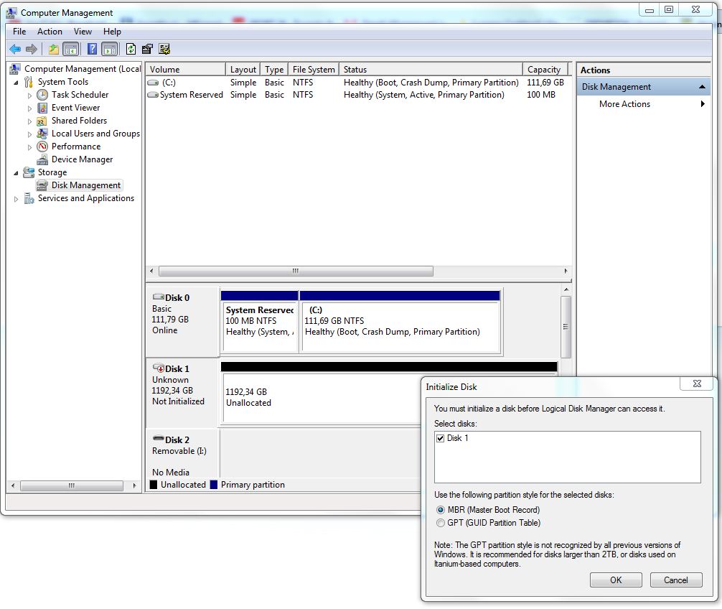Click the blue question mark Help icon
Screen dimensions: 722x609
click(92, 49)
